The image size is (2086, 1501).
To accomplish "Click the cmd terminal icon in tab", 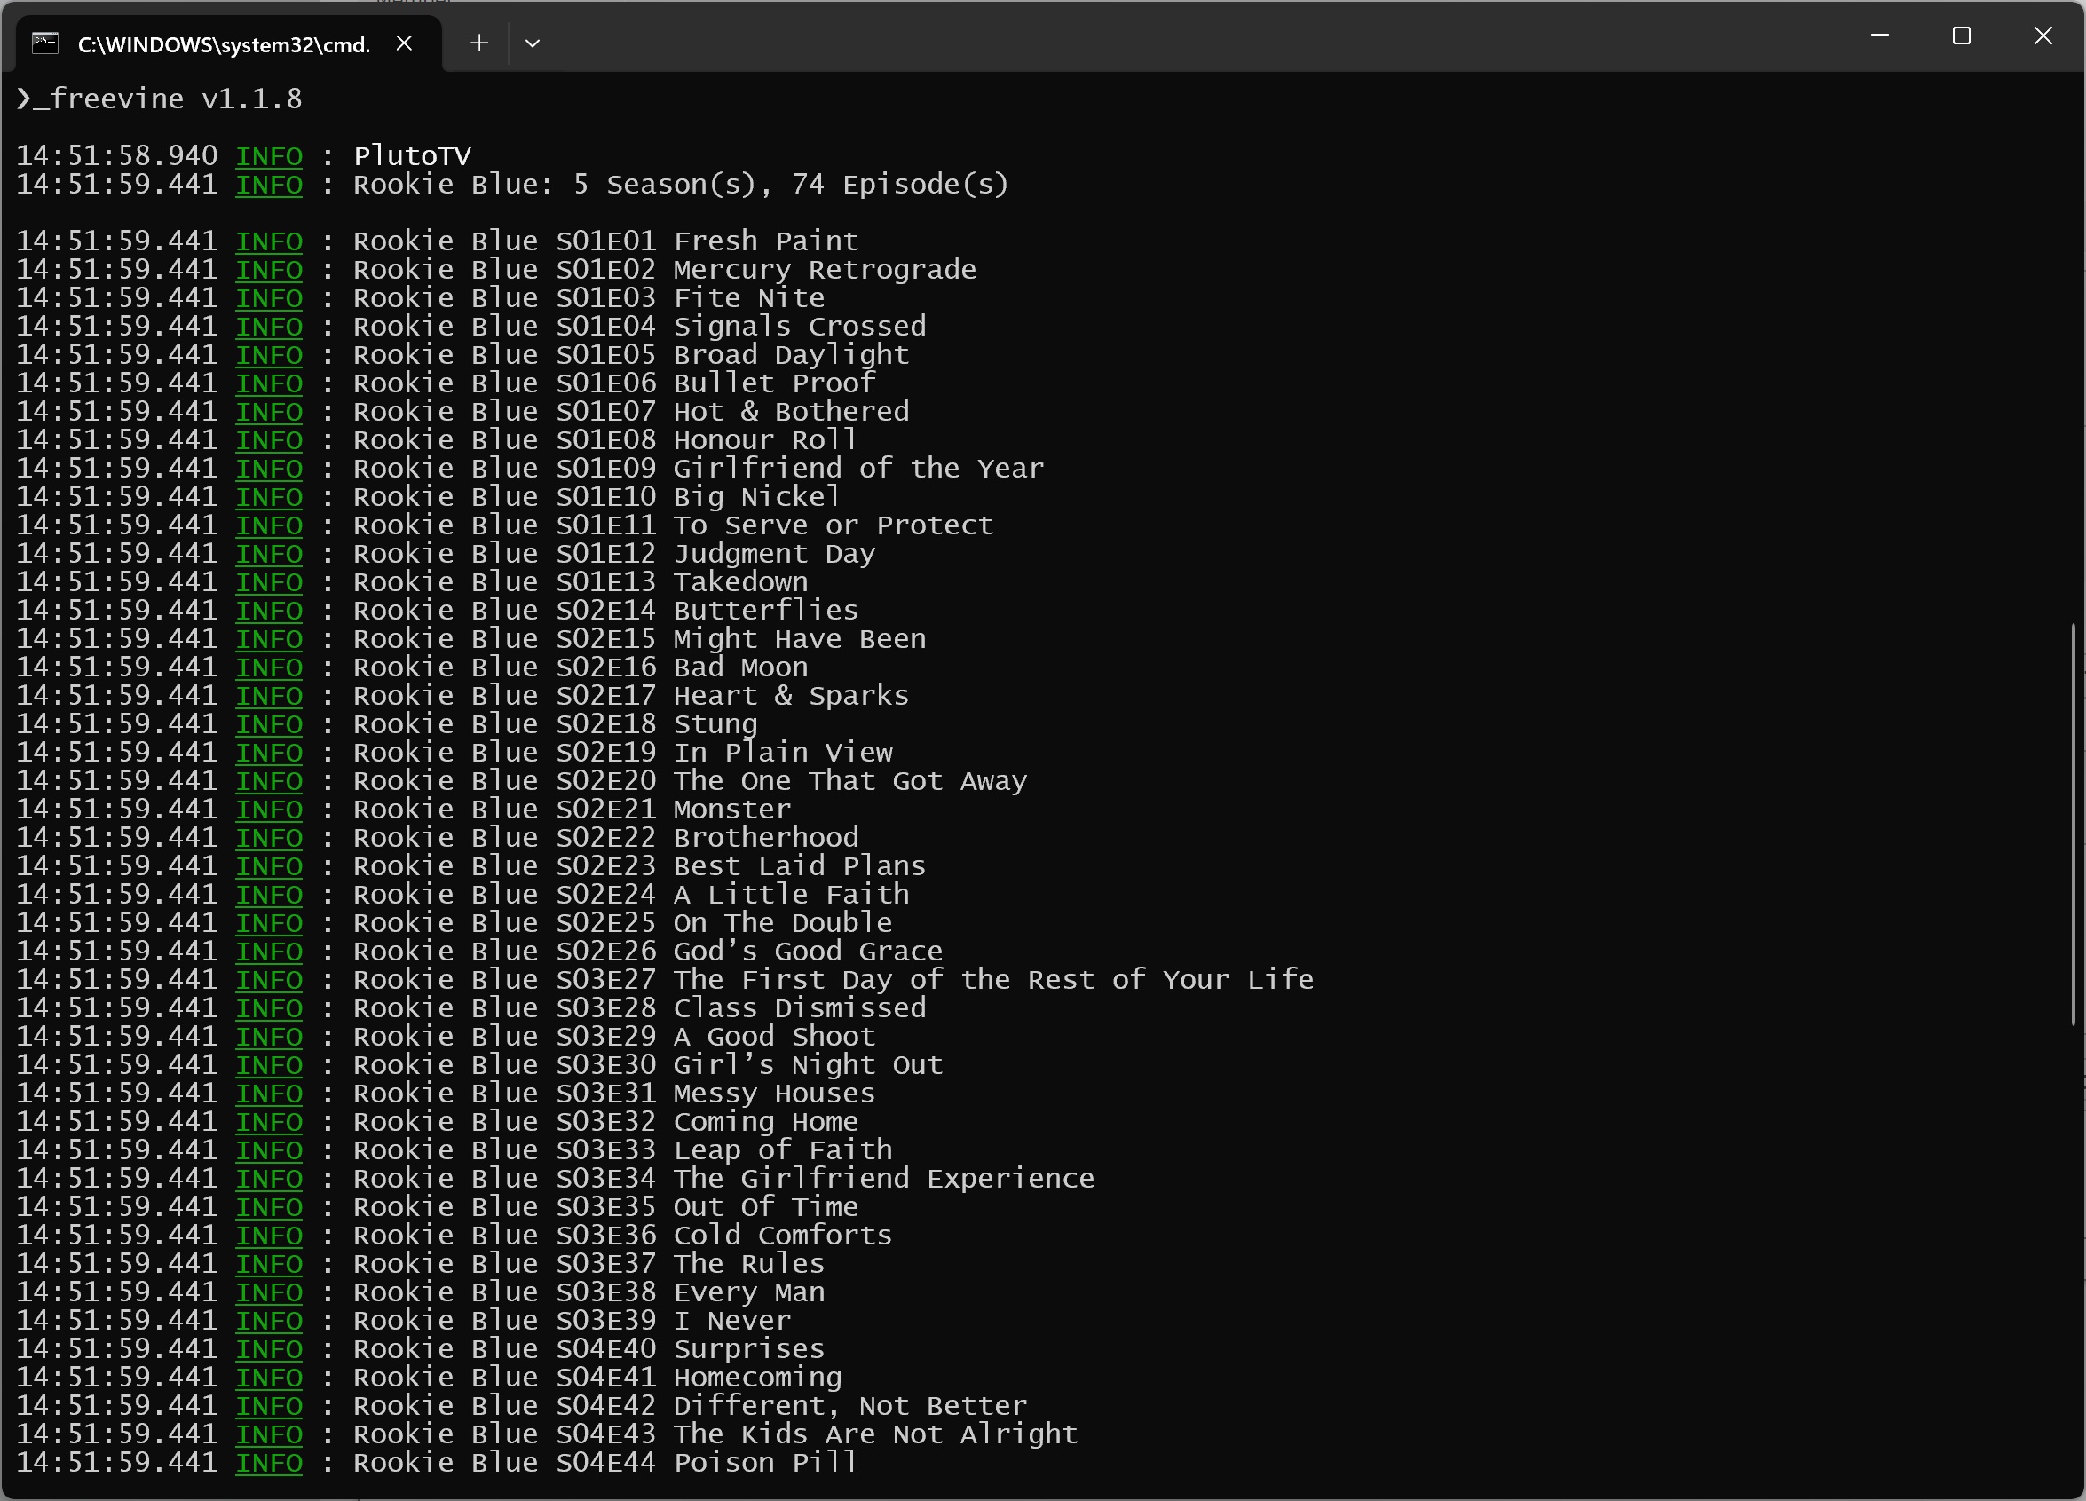I will click(x=45, y=43).
